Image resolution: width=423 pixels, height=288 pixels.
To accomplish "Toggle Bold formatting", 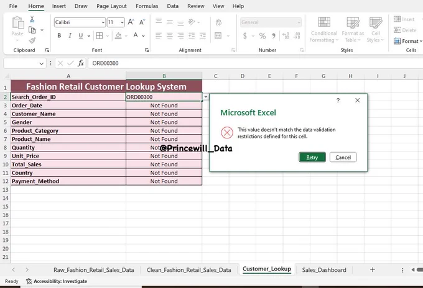I will [59, 35].
